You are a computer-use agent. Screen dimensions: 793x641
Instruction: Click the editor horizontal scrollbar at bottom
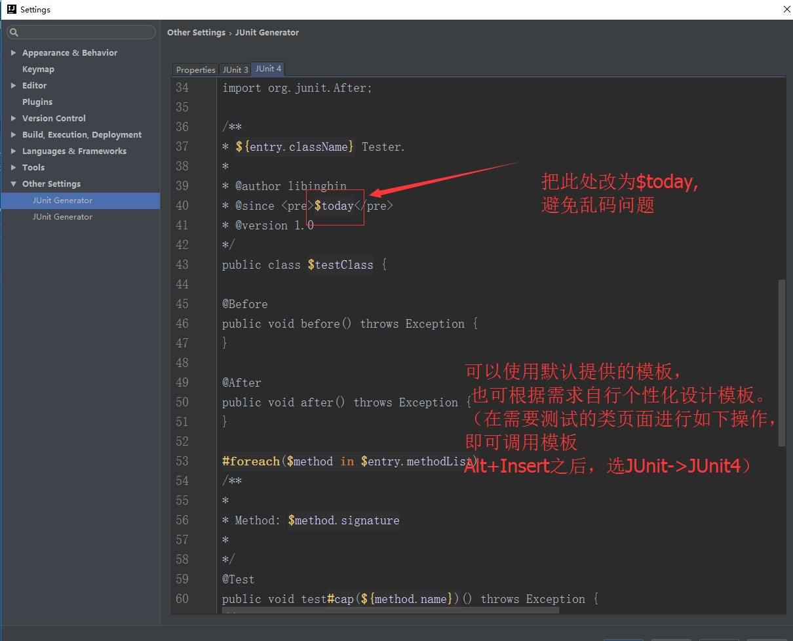tap(390, 610)
